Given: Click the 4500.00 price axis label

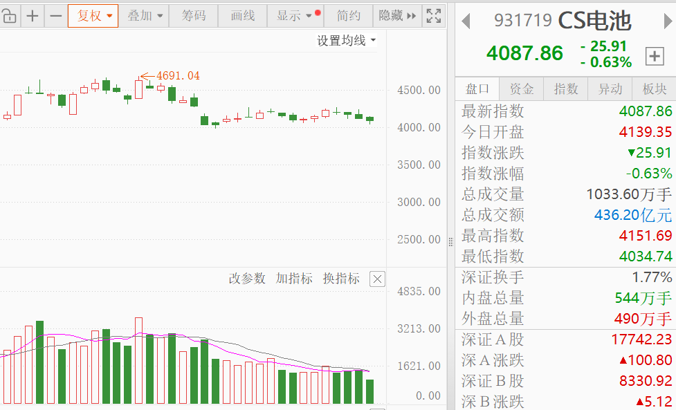Looking at the screenshot, I should 419,91.
